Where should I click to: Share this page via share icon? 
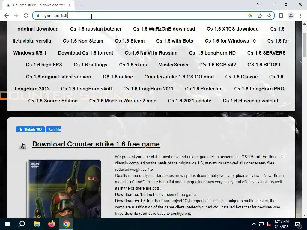260,16
